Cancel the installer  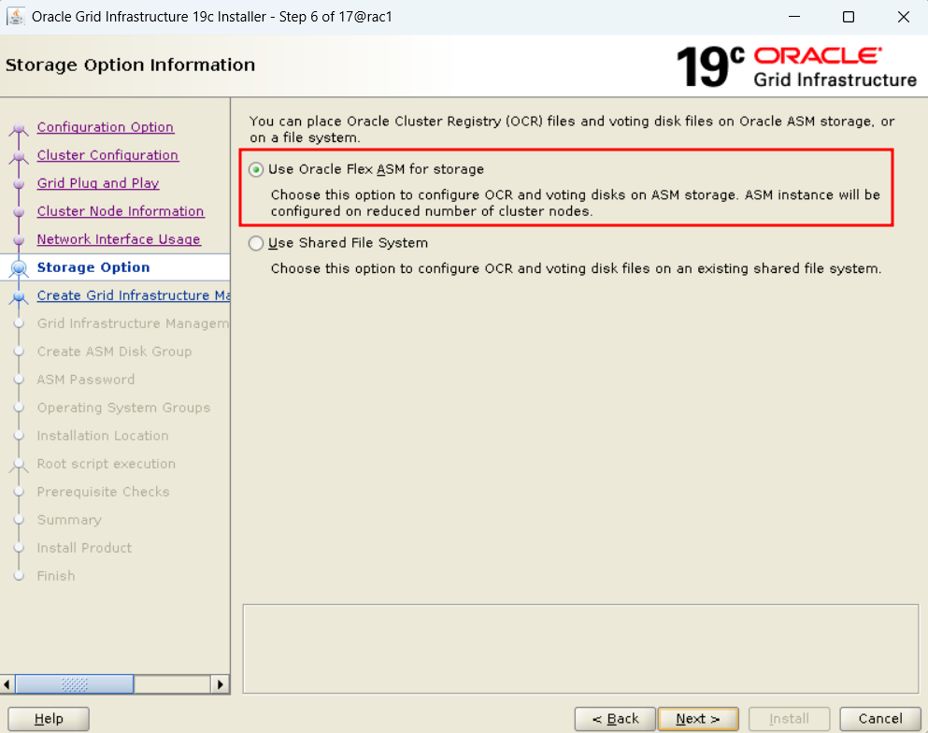pyautogui.click(x=880, y=719)
